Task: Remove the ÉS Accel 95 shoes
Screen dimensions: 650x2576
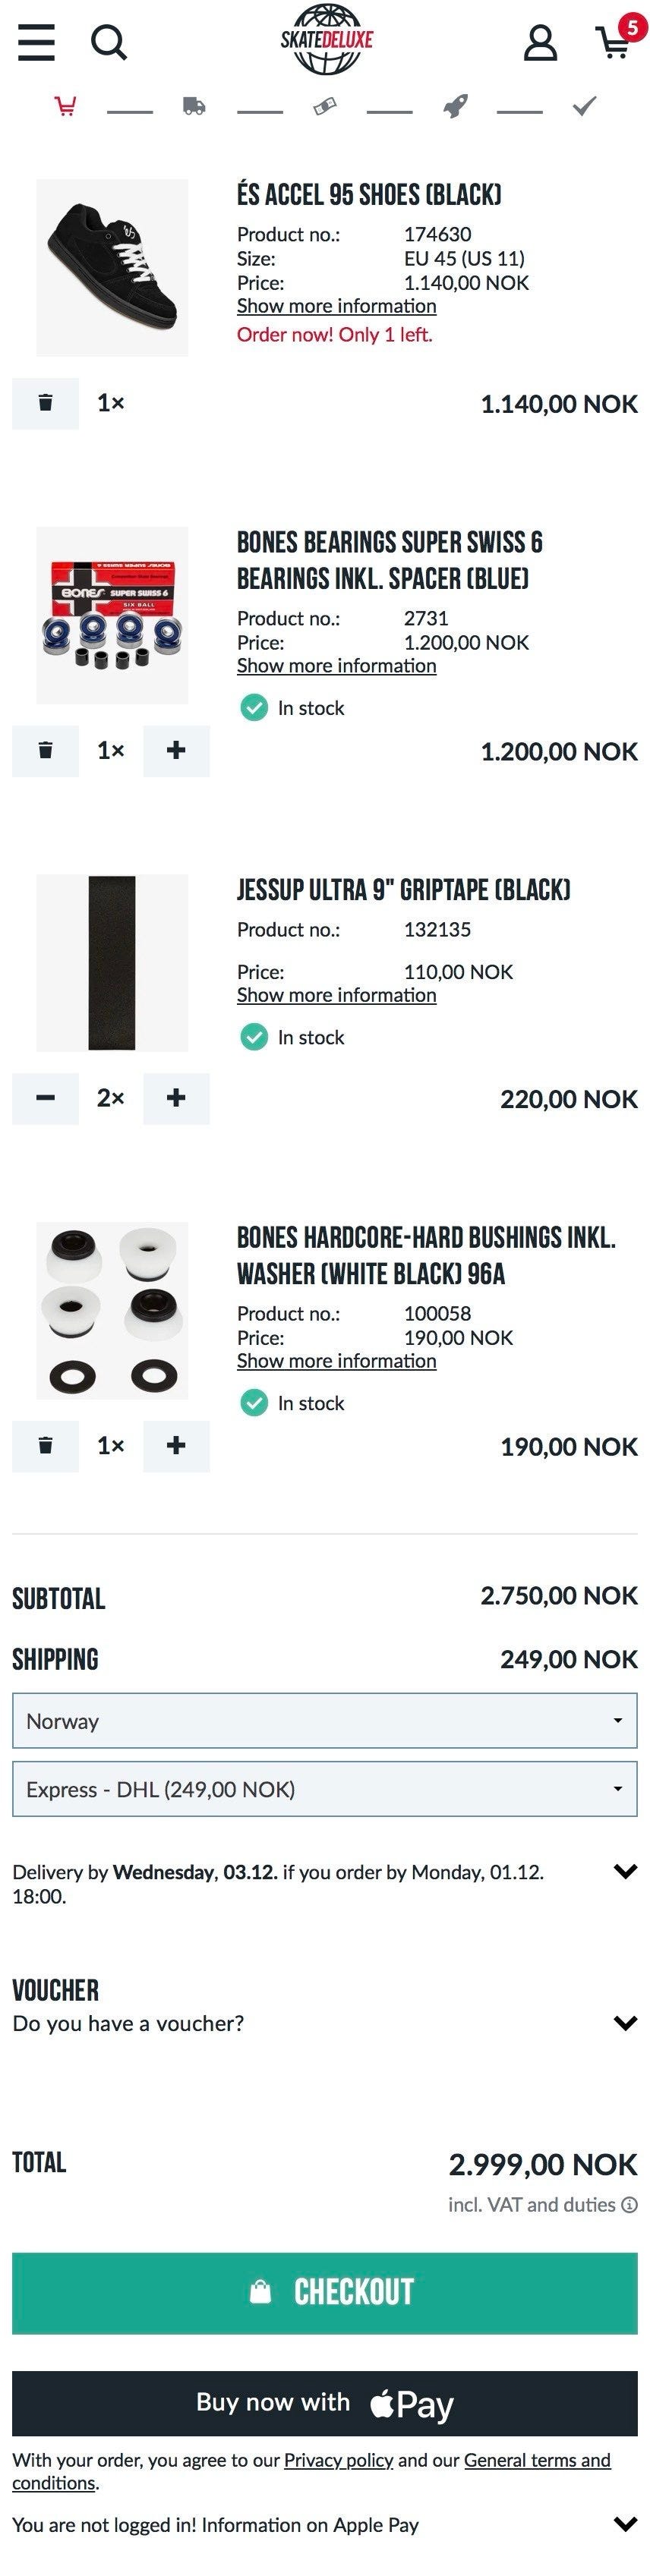Action: (x=45, y=403)
